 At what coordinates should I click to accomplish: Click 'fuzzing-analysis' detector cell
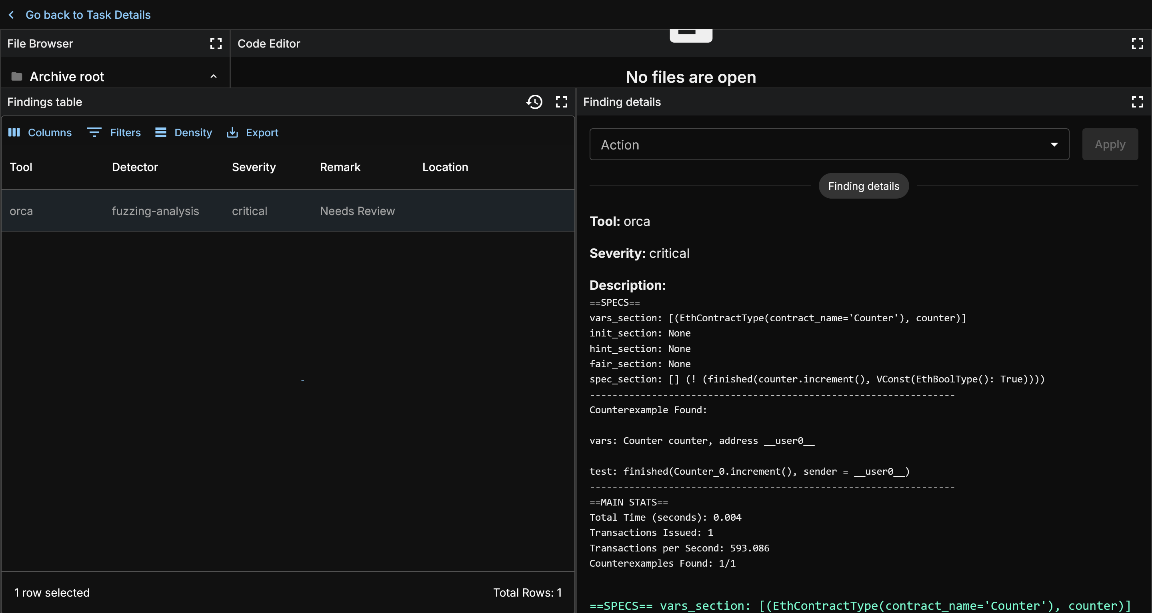155,211
